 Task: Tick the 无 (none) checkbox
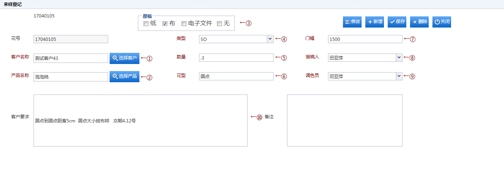click(x=219, y=24)
